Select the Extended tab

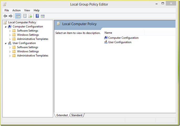tap(62, 115)
